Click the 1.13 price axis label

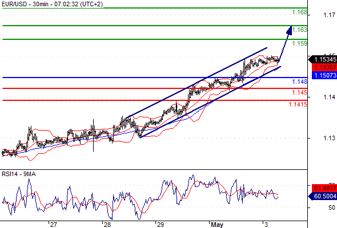pos(329,138)
